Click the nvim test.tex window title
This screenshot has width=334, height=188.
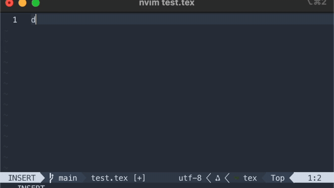point(167,3)
